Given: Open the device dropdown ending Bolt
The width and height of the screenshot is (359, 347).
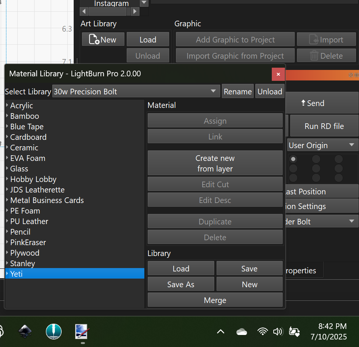Looking at the screenshot, I should [x=322, y=221].
